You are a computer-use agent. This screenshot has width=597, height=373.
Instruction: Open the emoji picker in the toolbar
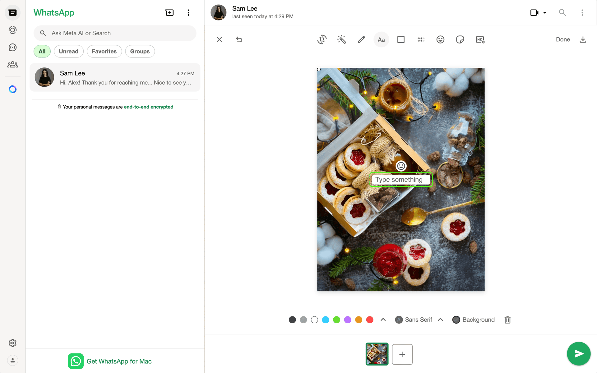[x=440, y=39]
